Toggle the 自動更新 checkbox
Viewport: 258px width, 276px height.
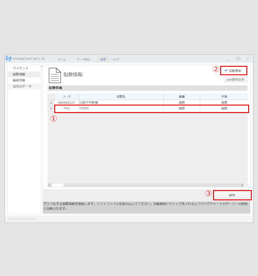coord(226,71)
